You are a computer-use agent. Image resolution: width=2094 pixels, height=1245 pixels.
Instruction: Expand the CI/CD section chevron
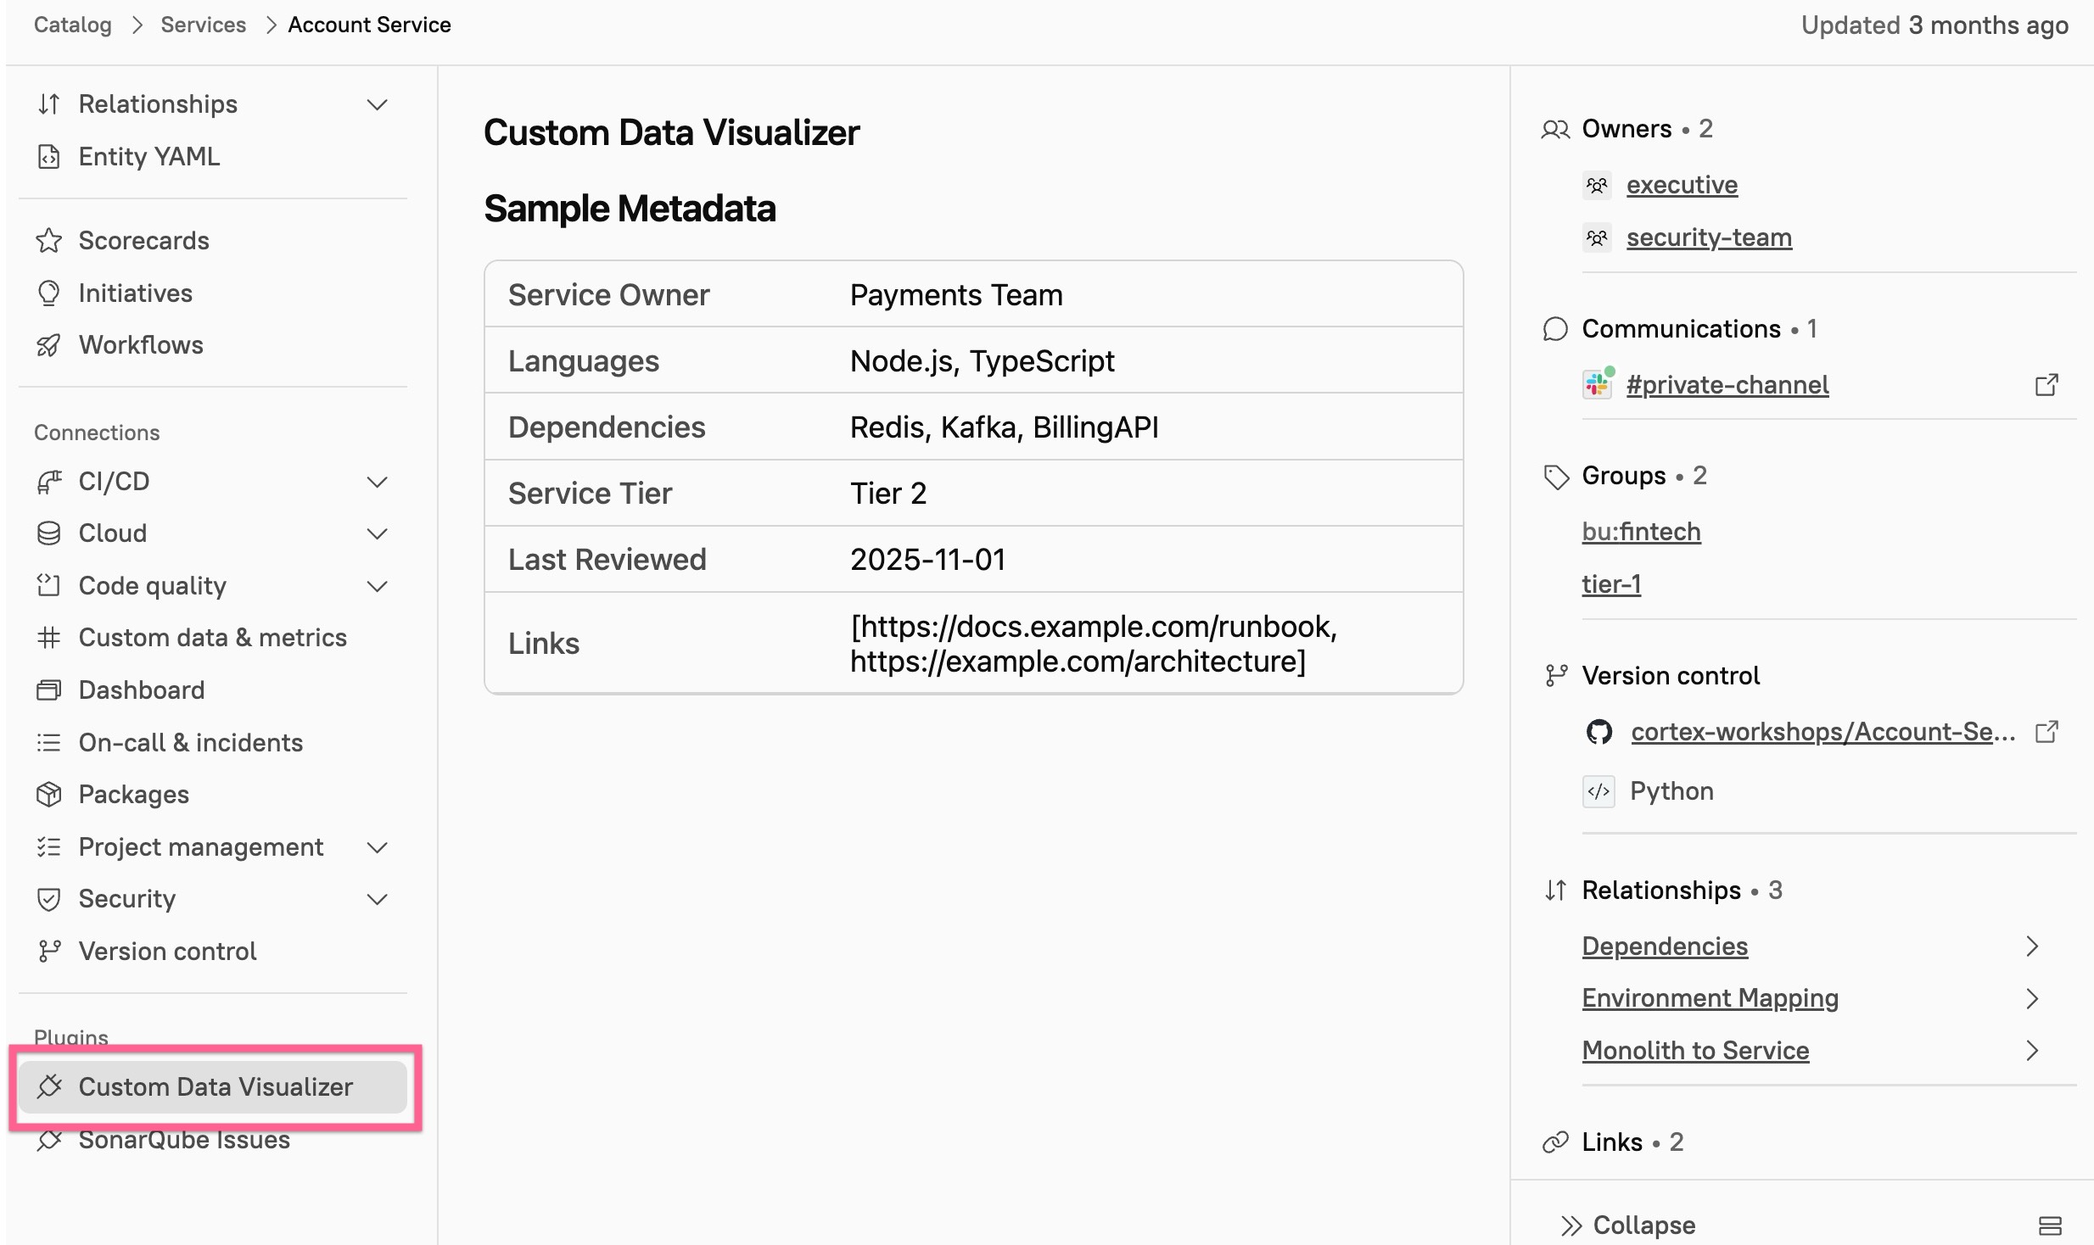point(377,482)
